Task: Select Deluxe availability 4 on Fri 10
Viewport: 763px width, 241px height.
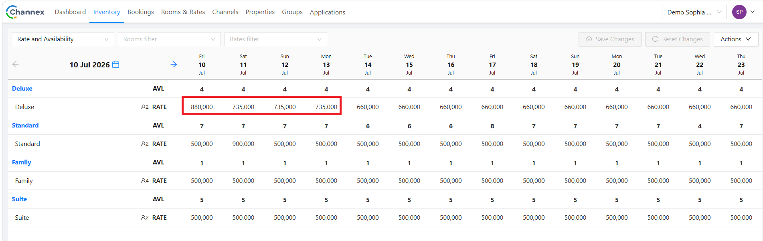Action: [x=202, y=89]
